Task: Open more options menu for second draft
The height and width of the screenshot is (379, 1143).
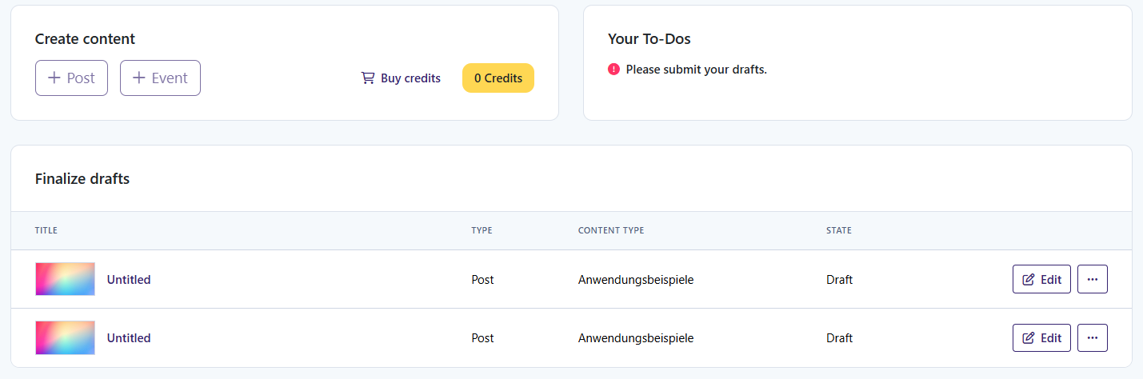Action: [1093, 338]
